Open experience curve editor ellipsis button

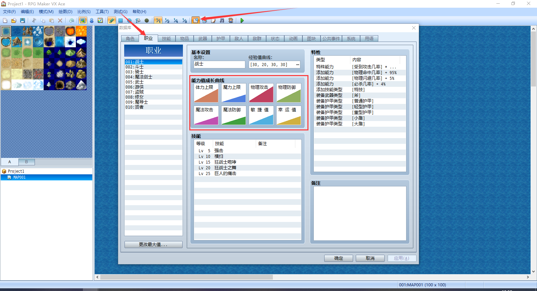297,64
